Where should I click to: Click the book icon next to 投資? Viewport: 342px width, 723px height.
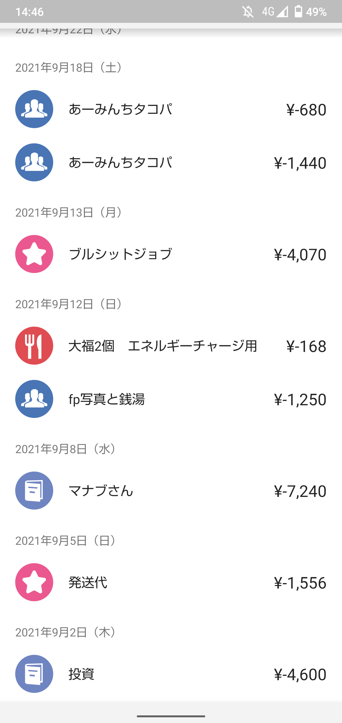[x=34, y=674]
